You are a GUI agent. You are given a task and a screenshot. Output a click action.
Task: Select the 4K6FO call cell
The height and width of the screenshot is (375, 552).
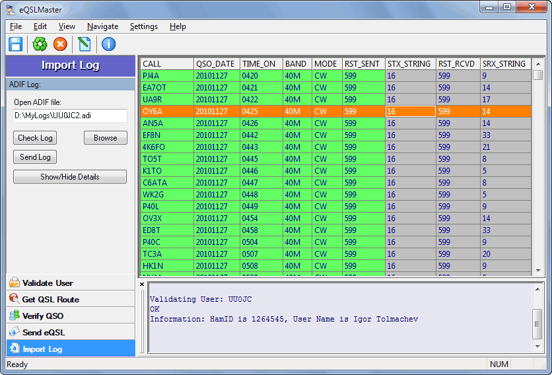(167, 147)
